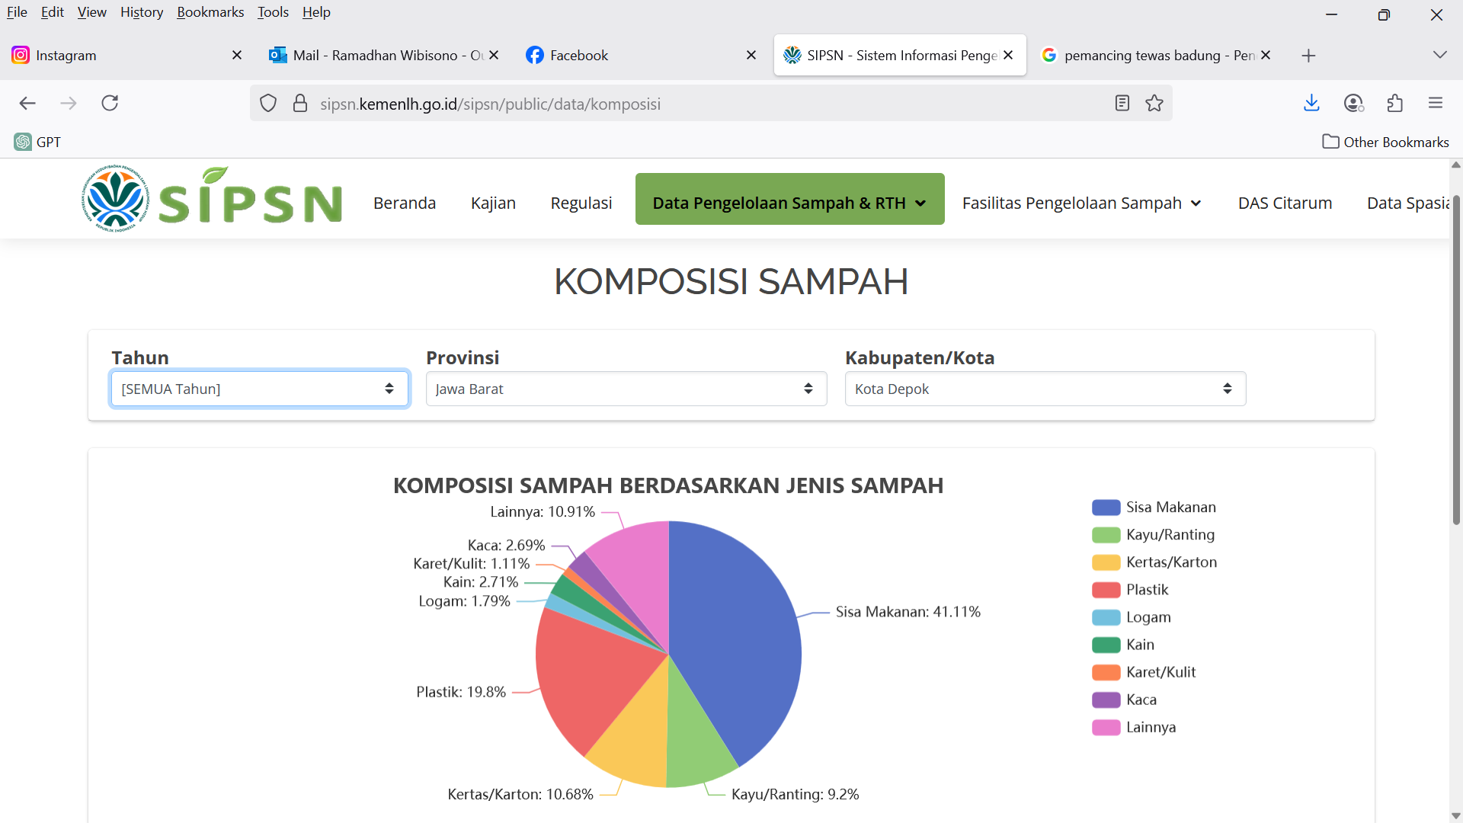The height and width of the screenshot is (823, 1463).
Task: Open the Firefox downloads panel
Action: click(1311, 103)
